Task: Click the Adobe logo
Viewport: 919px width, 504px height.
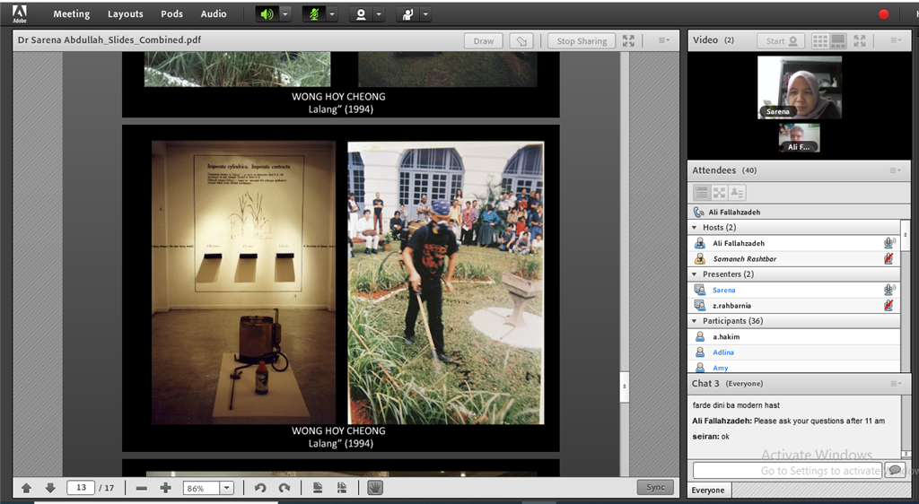Action: pyautogui.click(x=20, y=13)
